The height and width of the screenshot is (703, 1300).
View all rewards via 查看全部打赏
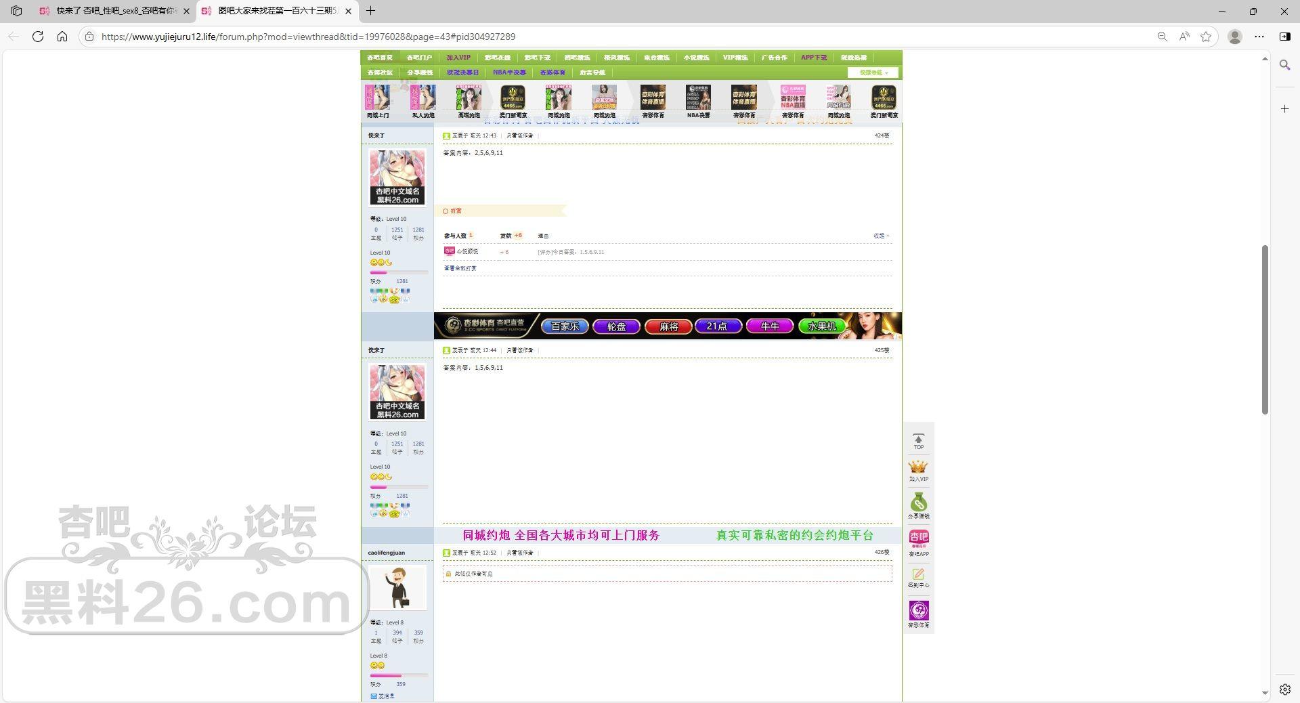click(x=460, y=268)
